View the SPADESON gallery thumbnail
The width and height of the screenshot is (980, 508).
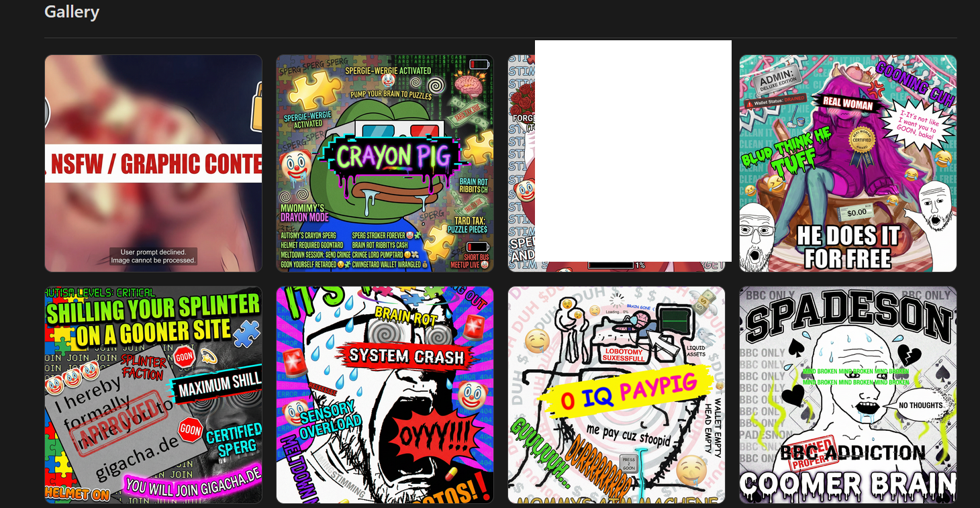click(848, 395)
